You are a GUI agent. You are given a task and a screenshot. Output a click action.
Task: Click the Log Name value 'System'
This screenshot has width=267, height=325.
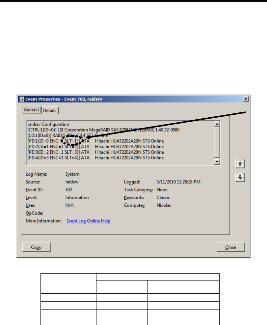tap(72, 174)
